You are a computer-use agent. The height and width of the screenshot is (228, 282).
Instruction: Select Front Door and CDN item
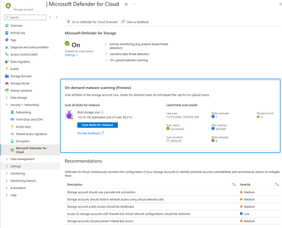29,120
